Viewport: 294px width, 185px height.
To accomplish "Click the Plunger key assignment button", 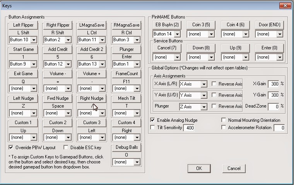I will 126,49.
